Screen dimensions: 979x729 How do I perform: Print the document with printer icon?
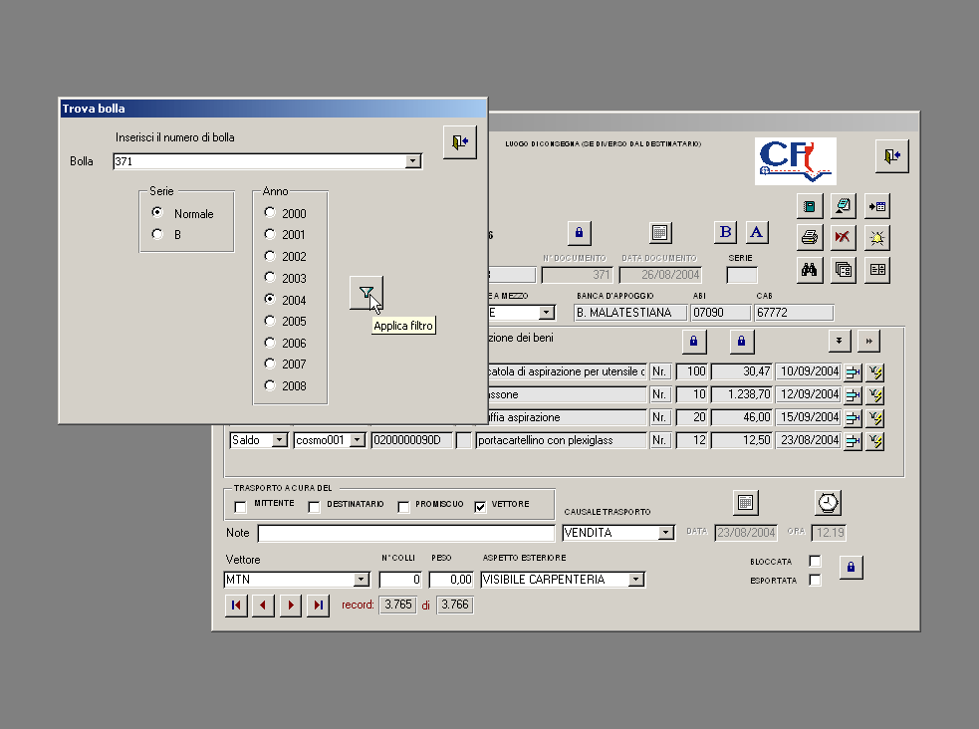click(810, 237)
